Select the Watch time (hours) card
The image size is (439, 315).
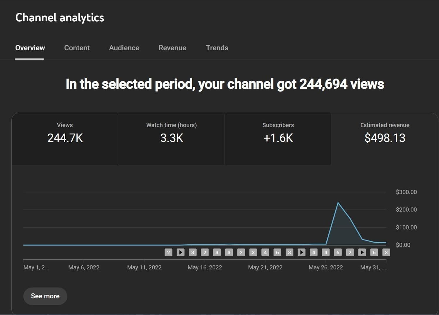172,139
